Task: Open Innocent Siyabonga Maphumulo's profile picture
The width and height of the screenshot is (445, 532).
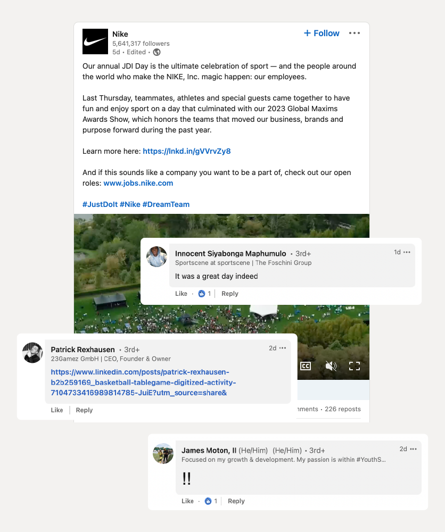Action: coord(156,257)
